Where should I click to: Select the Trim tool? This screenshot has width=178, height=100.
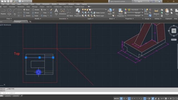tap(43, 10)
